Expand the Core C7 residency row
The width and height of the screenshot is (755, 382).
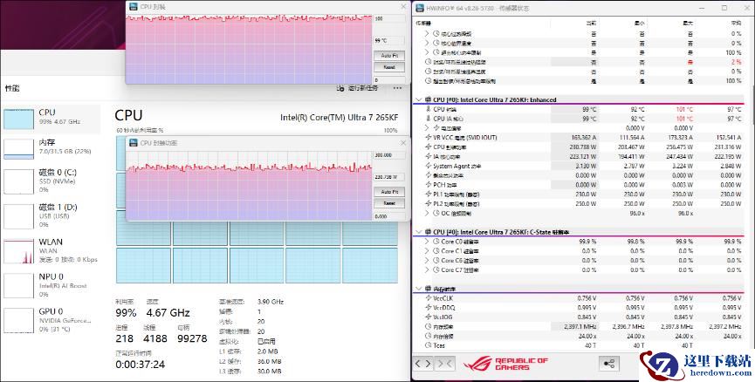(x=426, y=270)
